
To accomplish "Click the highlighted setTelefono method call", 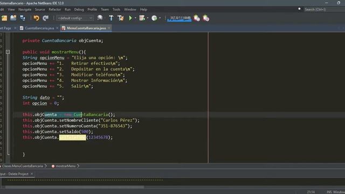I will (x=72, y=137).
